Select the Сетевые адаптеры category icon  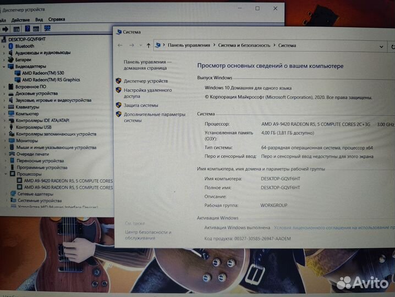[13, 194]
